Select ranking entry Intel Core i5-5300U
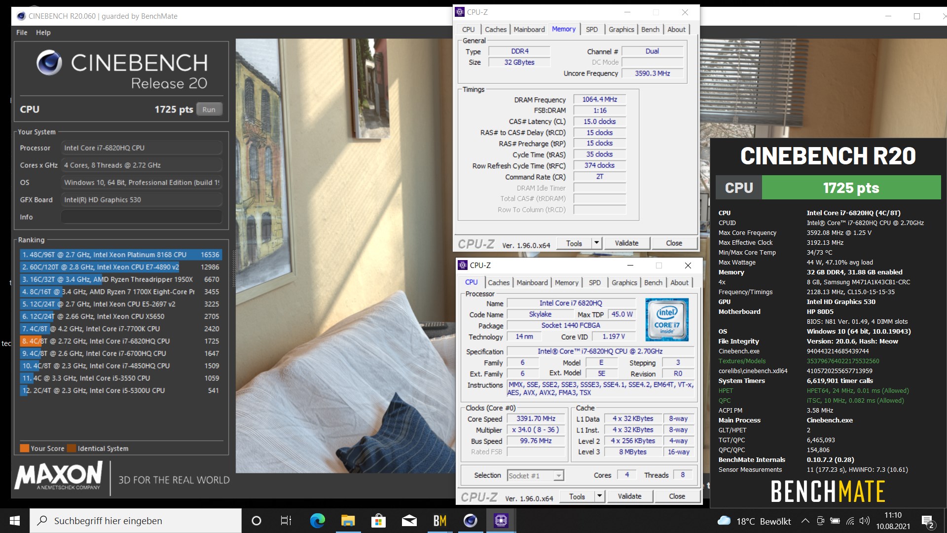Screen dimensions: 947x533 [x=120, y=390]
